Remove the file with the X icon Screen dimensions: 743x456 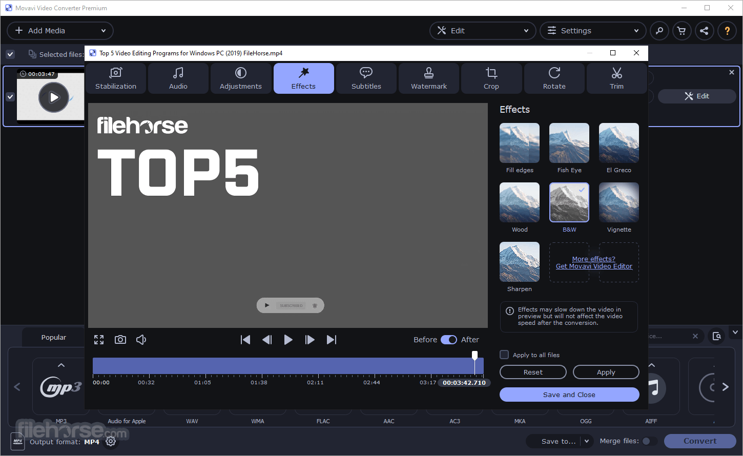[732, 73]
